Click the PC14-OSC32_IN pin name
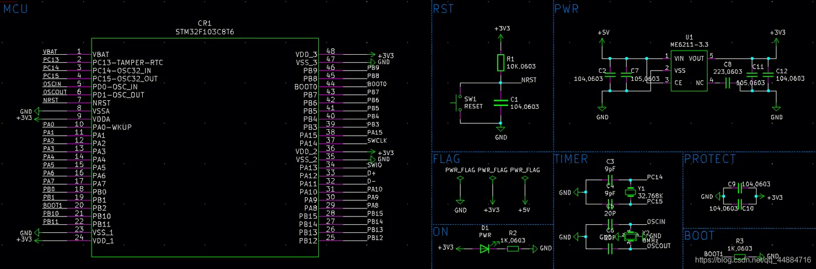816x269 pixels. pyautogui.click(x=121, y=70)
